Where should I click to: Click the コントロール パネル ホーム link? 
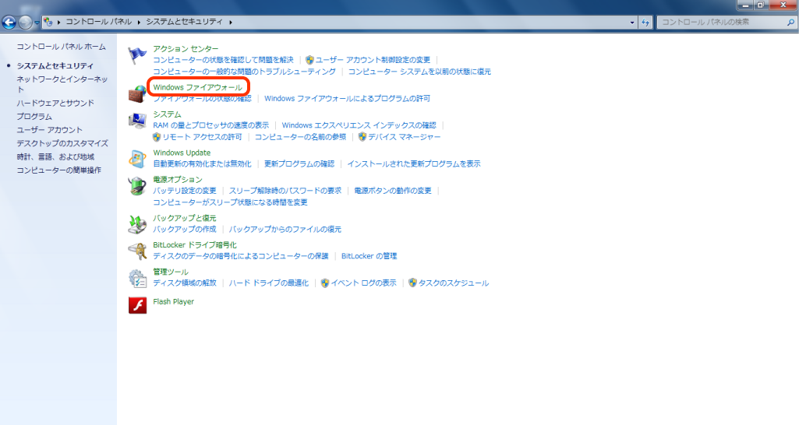[61, 47]
